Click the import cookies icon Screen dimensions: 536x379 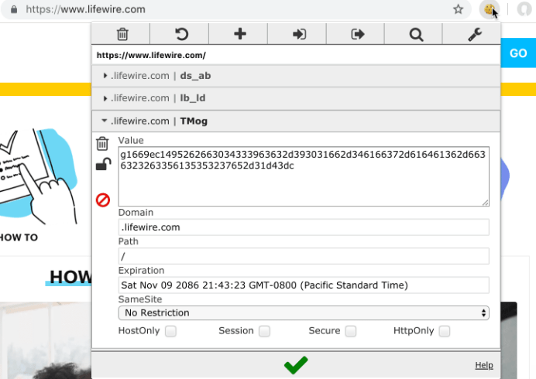(298, 34)
